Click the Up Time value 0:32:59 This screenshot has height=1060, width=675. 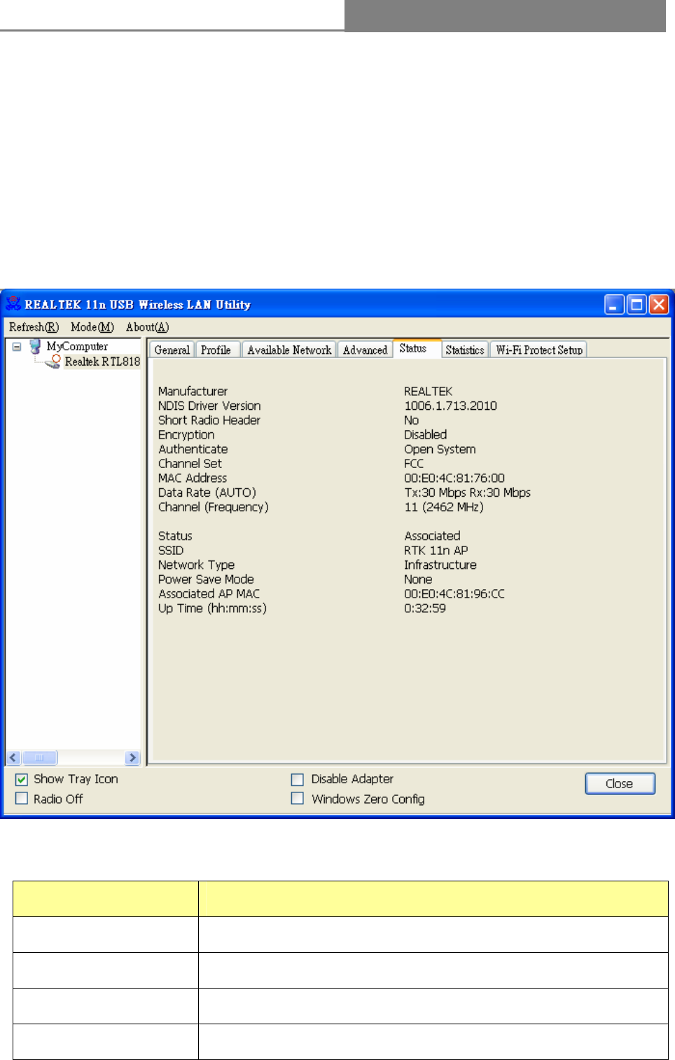425,608
